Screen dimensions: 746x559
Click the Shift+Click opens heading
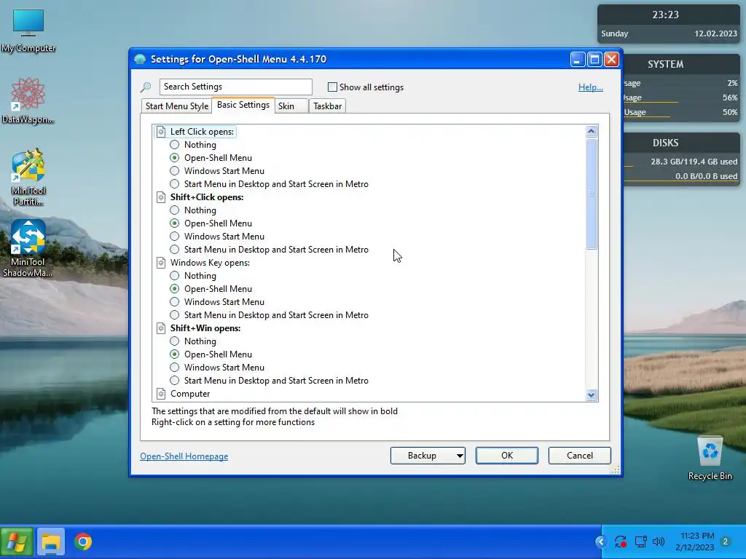(207, 197)
